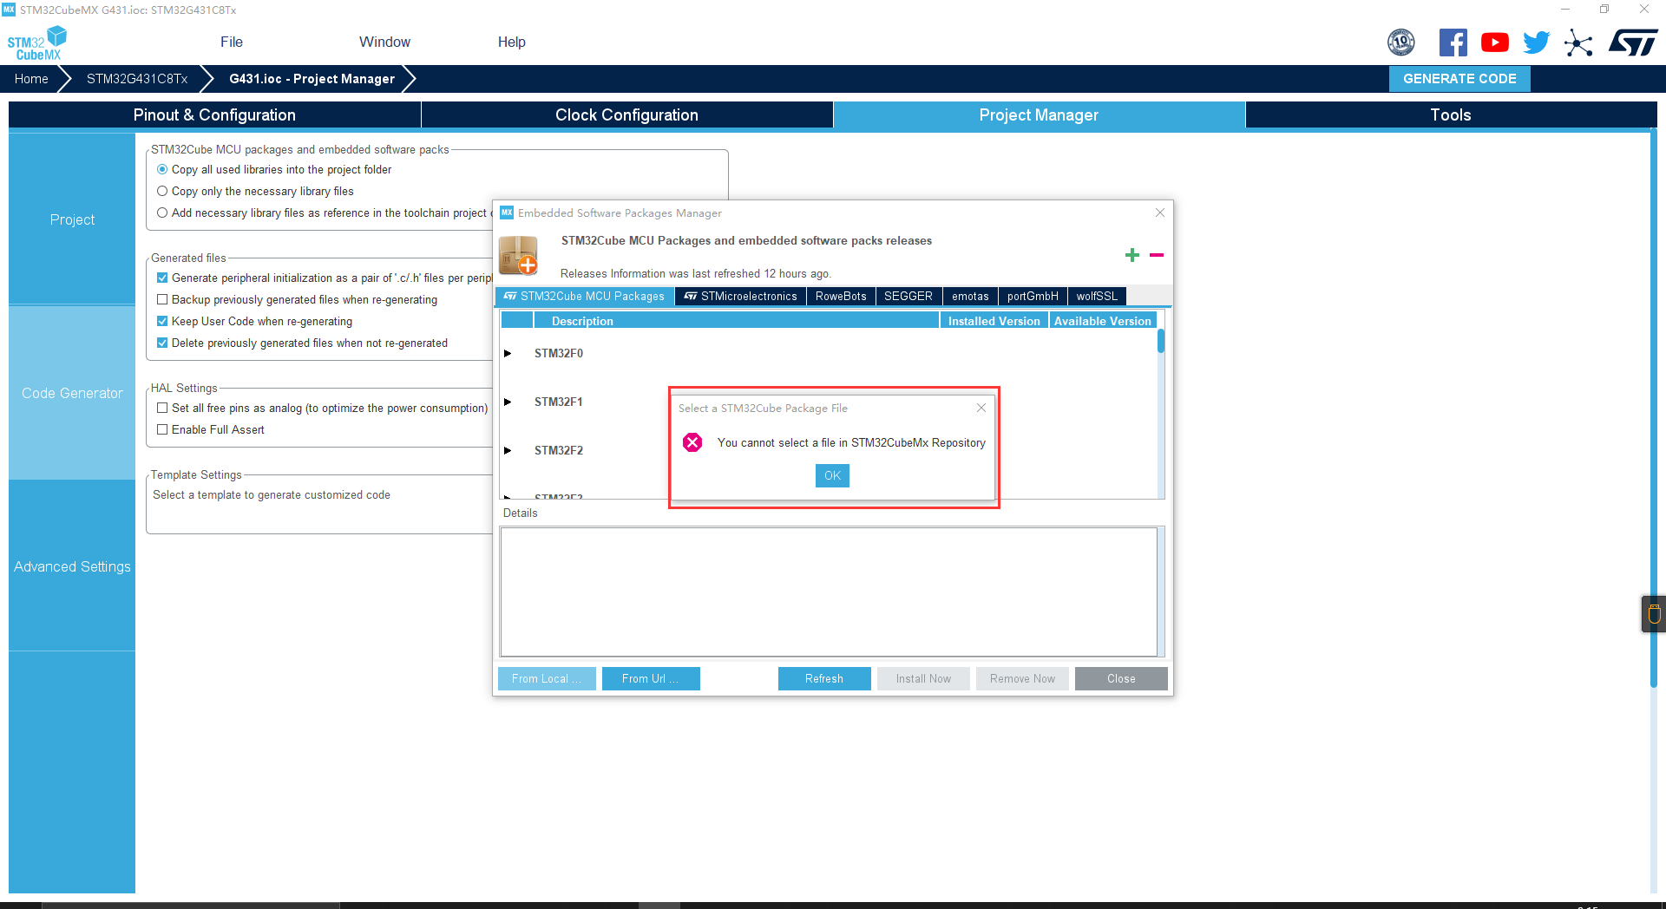
Task: Switch to Project Manager tab
Action: coord(1039,114)
